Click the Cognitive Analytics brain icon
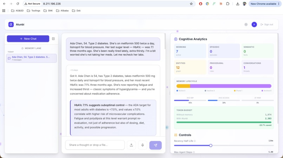 click(x=176, y=39)
